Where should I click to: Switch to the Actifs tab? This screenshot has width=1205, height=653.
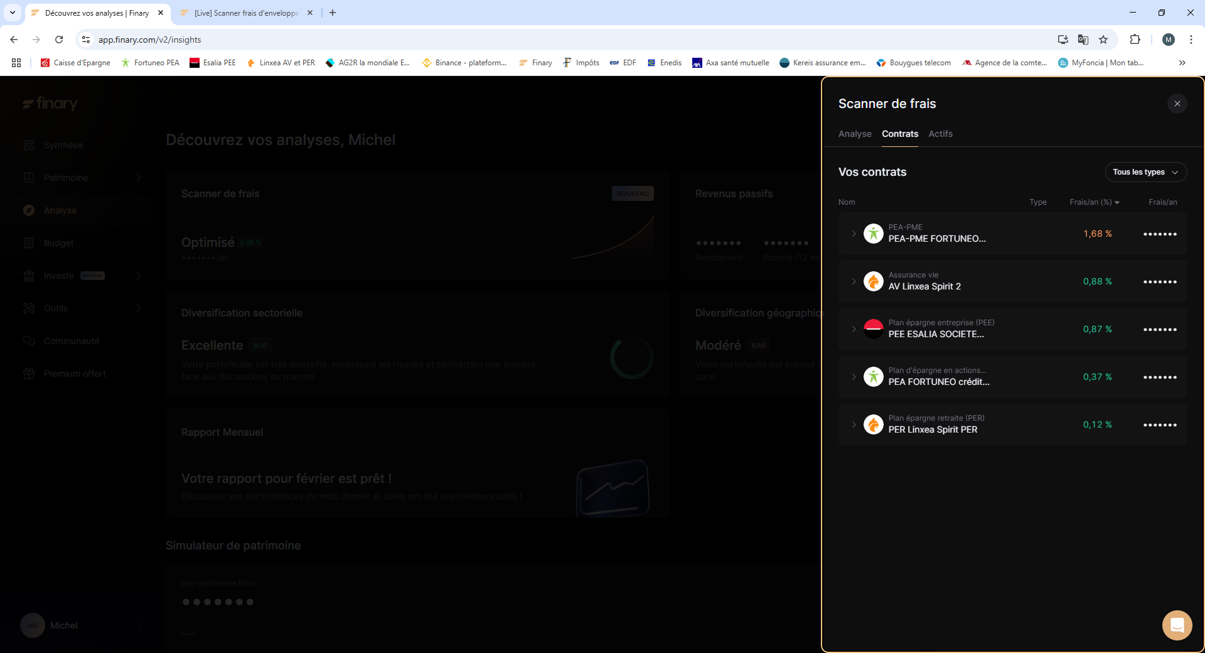940,134
